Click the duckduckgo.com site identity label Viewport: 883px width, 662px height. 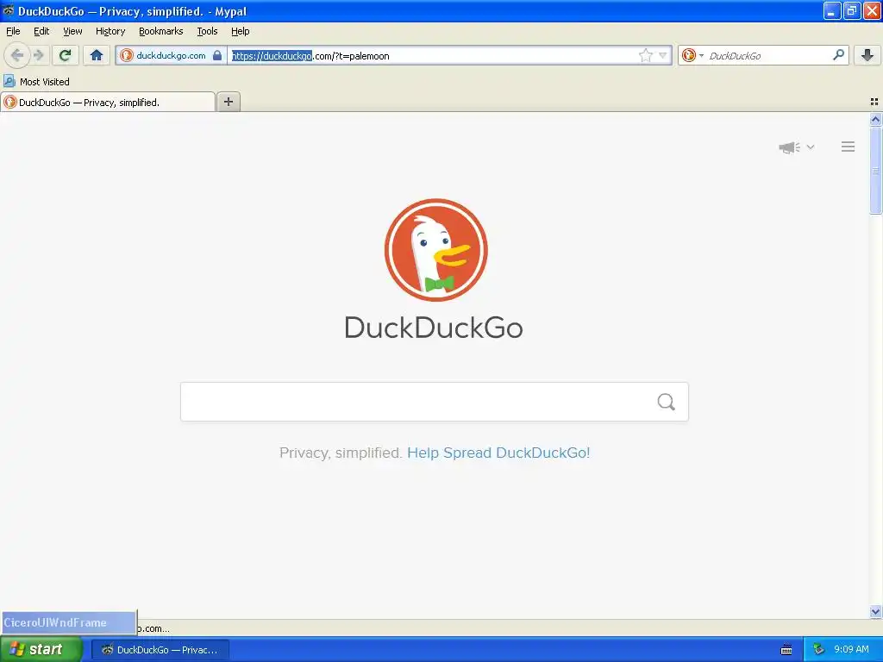pyautogui.click(x=171, y=55)
